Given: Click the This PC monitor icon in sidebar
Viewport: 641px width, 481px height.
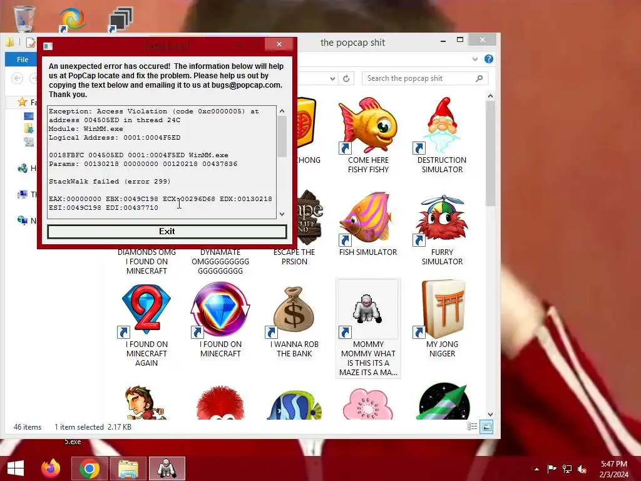Looking at the screenshot, I should coord(23,194).
